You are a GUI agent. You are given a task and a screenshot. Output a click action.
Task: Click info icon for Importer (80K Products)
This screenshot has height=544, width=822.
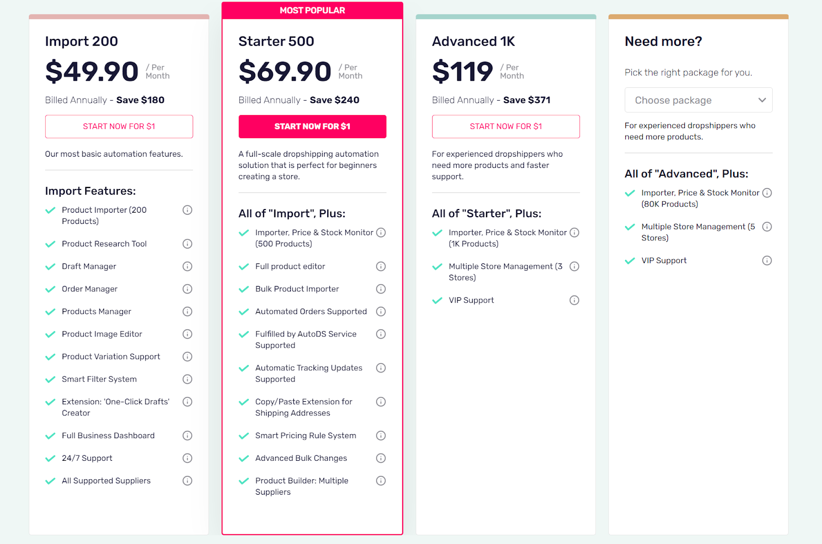click(767, 193)
